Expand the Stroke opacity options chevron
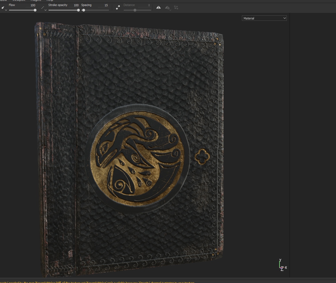 point(46,10)
